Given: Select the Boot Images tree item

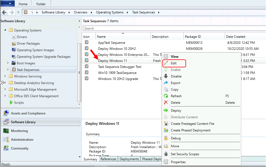Looking at the screenshot, I should click(x=26, y=63).
